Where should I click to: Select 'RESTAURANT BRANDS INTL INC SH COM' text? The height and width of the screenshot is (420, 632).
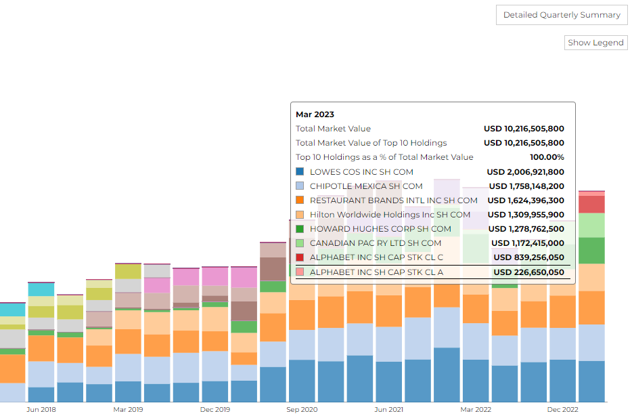[393, 200]
